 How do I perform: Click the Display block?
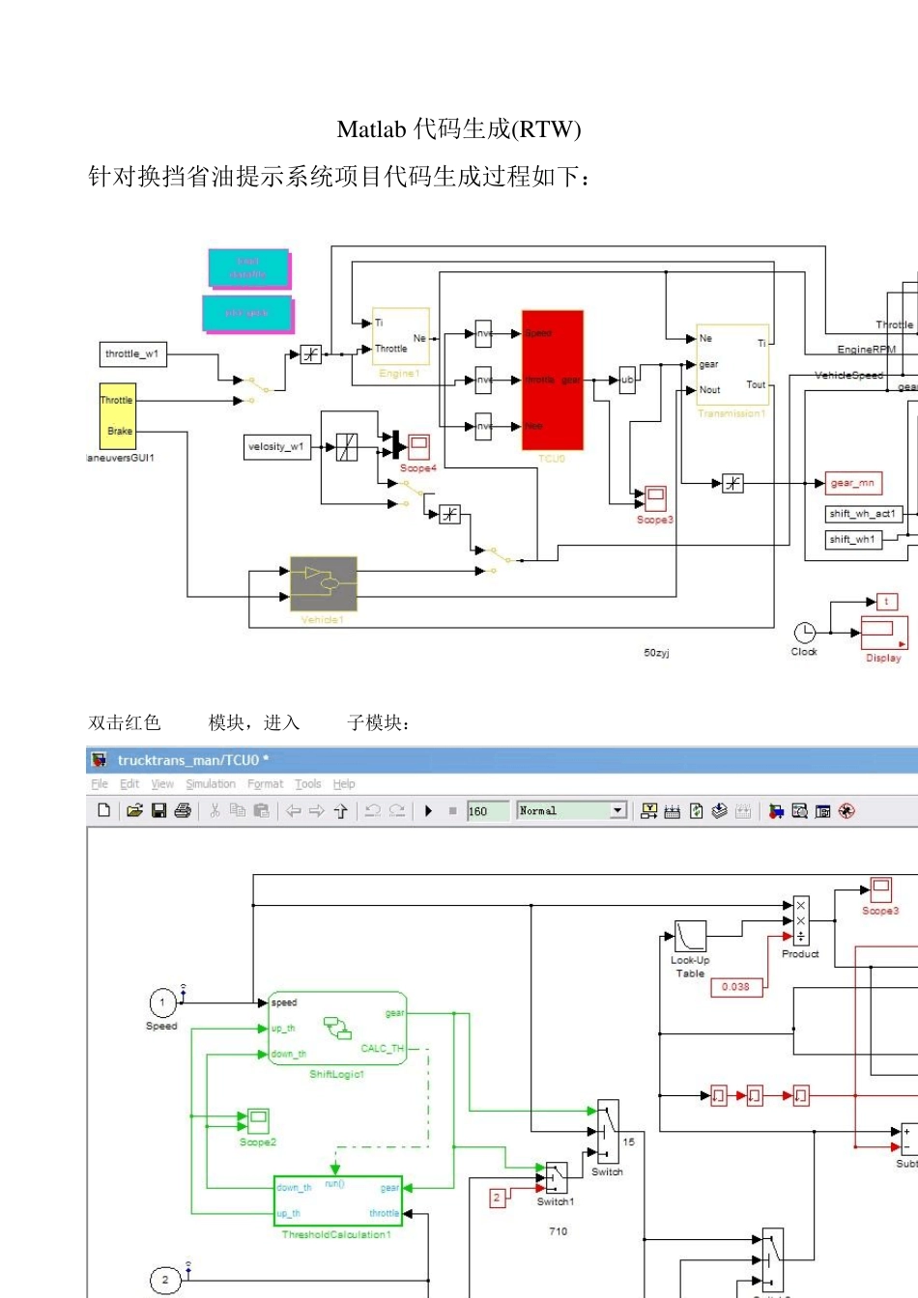(x=884, y=633)
